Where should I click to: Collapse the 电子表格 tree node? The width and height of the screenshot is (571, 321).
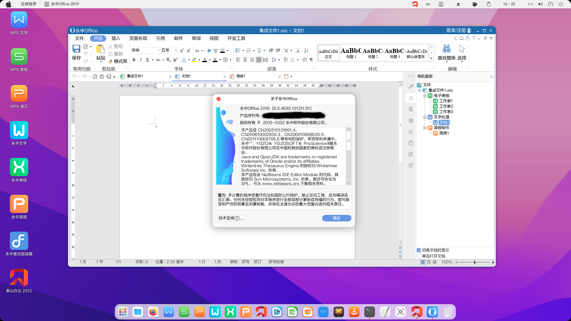click(425, 96)
